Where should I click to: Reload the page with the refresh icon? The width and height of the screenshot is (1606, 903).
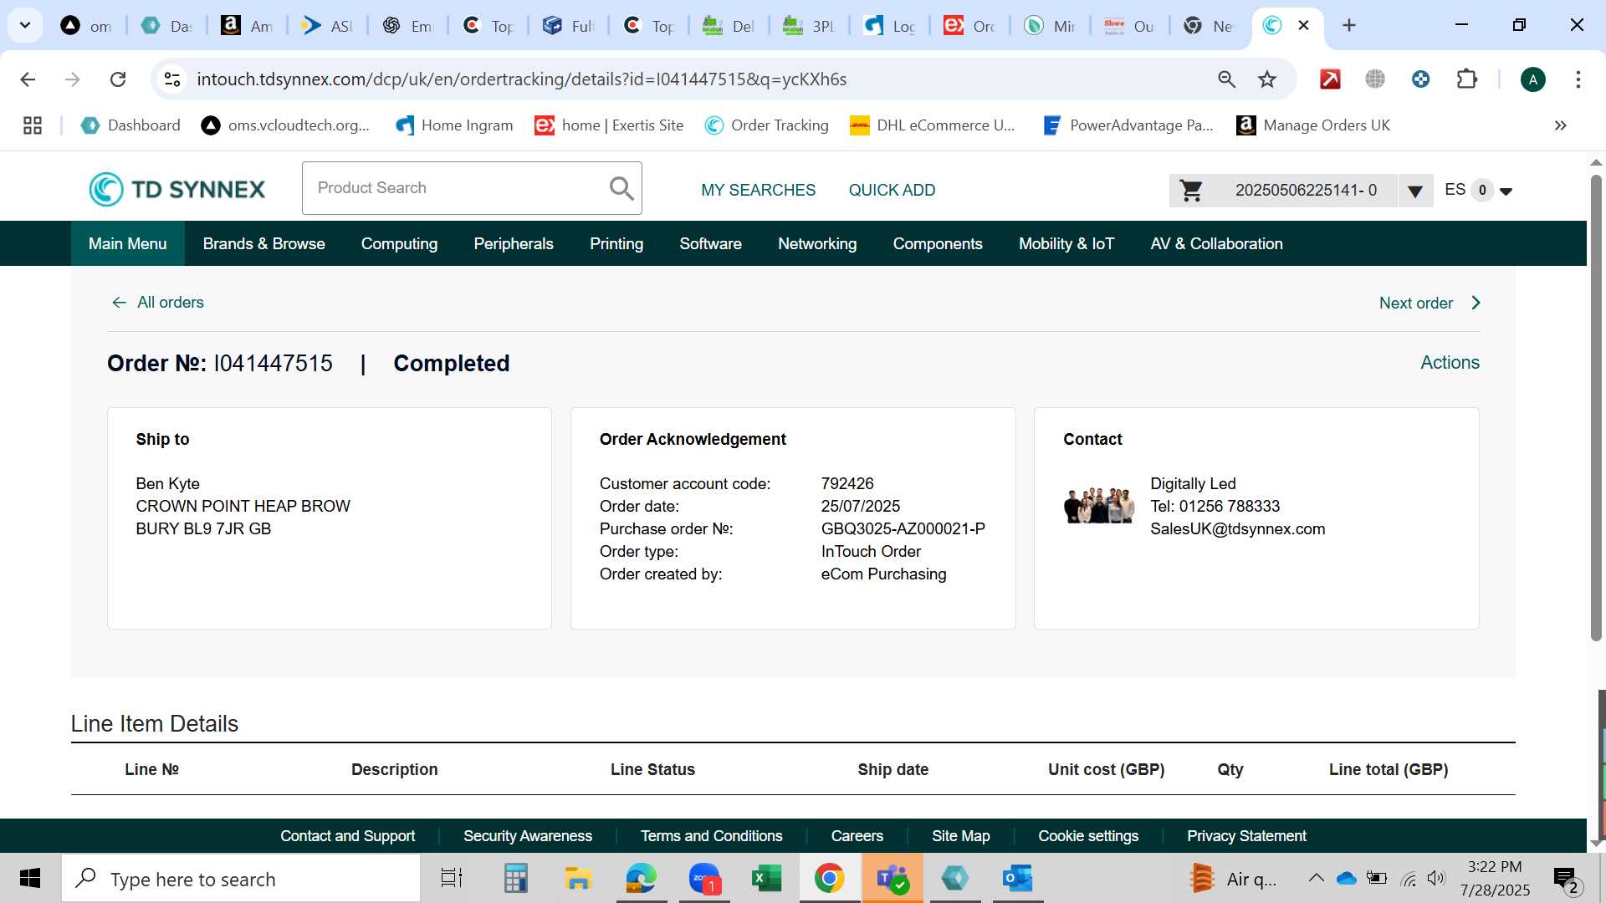pyautogui.click(x=118, y=79)
